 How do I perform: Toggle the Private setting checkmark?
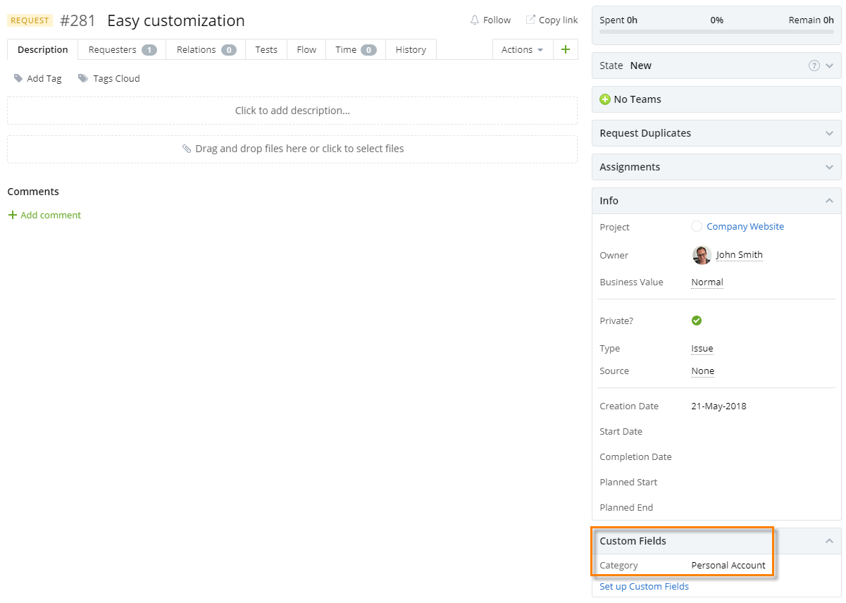tap(697, 321)
